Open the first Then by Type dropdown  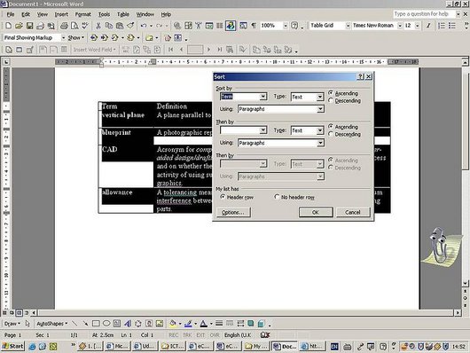[320, 130]
